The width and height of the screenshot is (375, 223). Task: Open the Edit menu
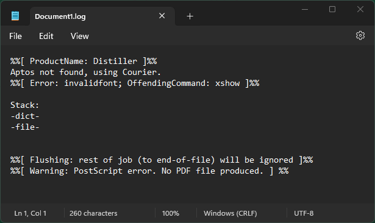point(46,36)
